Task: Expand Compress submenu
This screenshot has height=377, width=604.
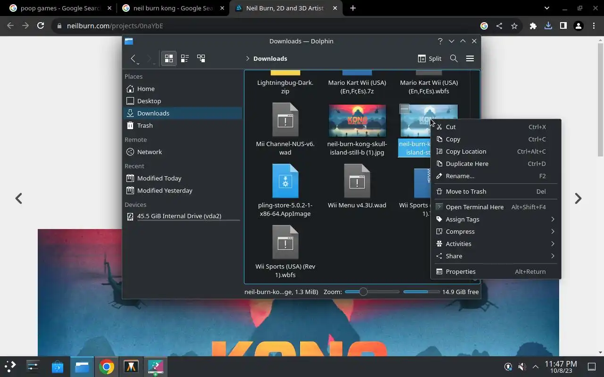Action: coord(495,231)
